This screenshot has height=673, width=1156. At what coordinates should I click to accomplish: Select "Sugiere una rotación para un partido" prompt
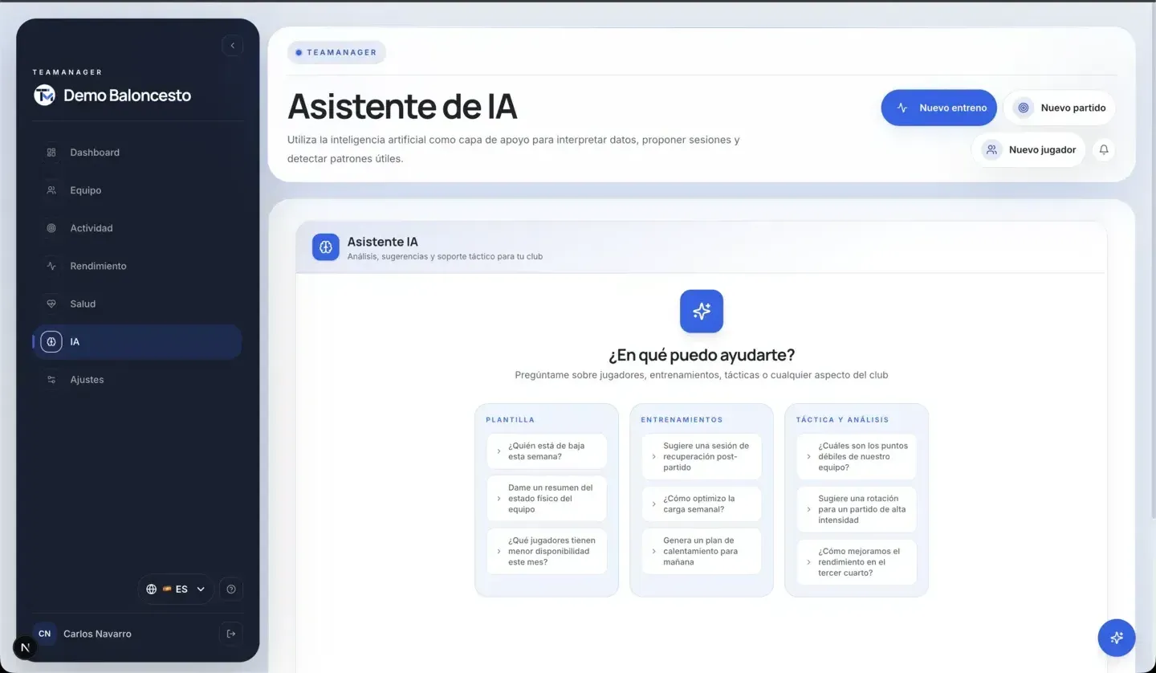click(x=857, y=509)
